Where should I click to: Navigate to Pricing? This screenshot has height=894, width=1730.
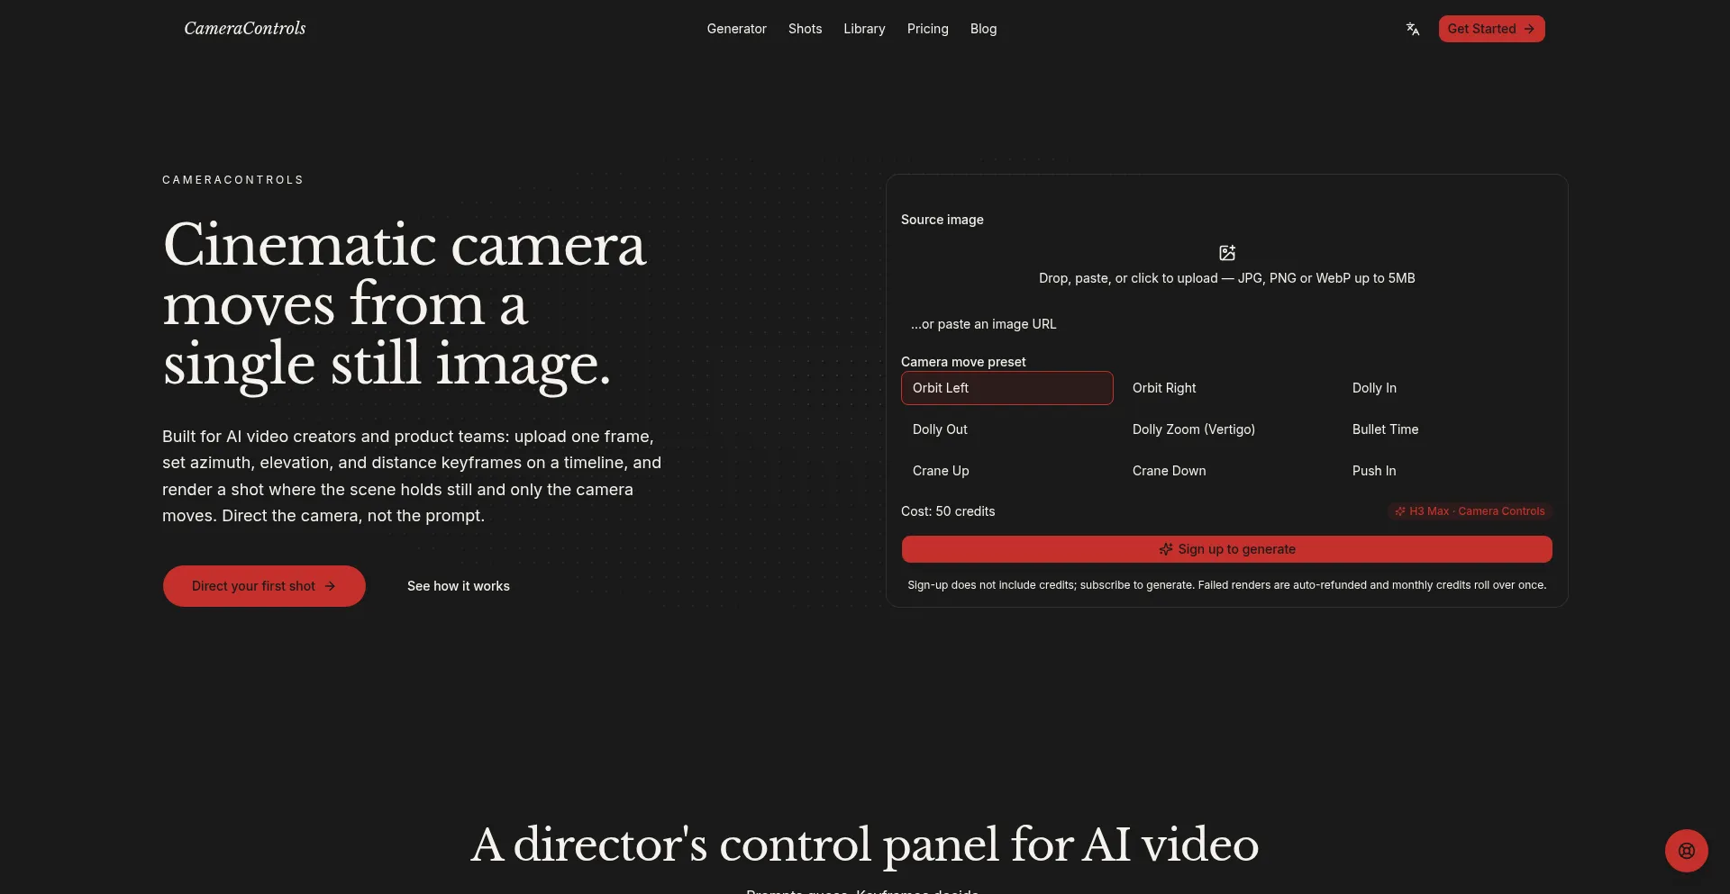click(x=927, y=29)
